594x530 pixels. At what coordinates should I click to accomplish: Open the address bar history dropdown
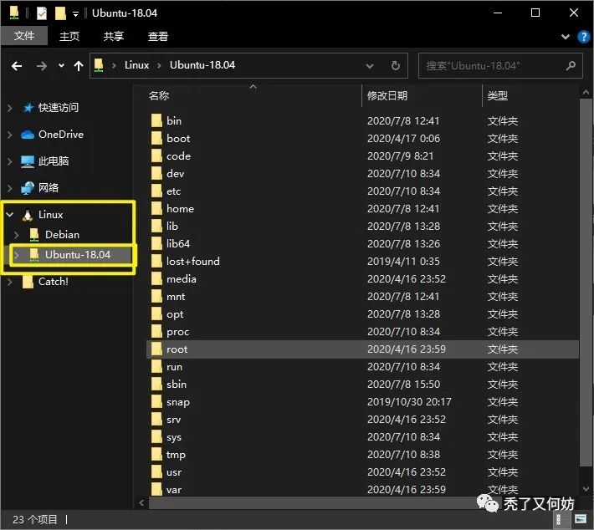[369, 66]
